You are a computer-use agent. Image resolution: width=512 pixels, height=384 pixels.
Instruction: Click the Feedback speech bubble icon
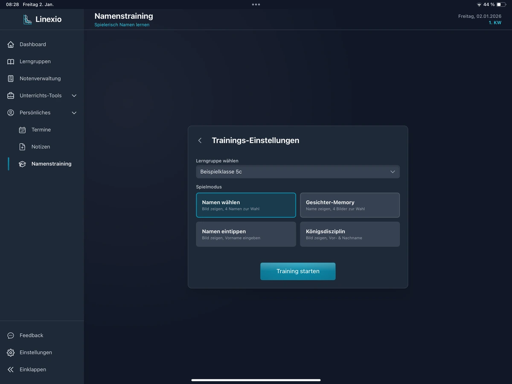point(11,335)
